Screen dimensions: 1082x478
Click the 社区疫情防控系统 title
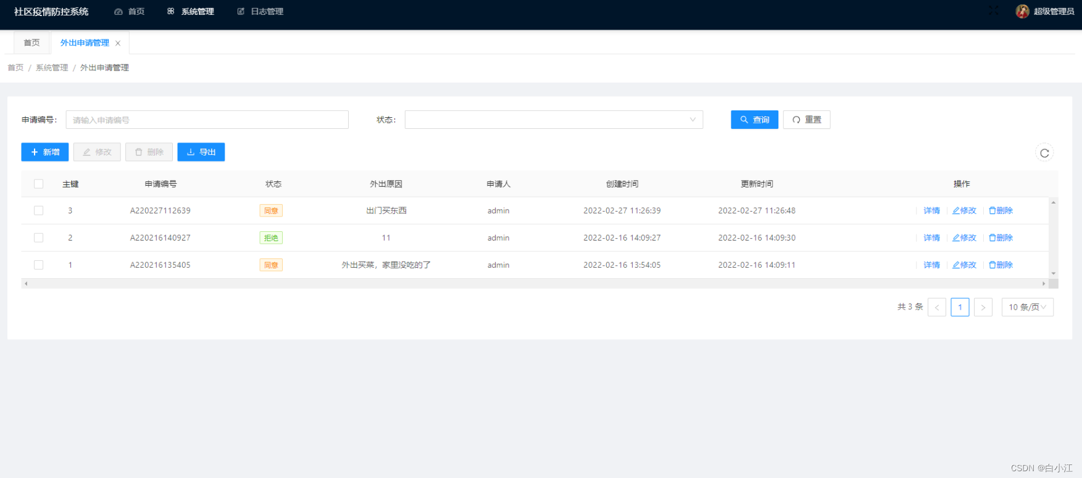pos(51,12)
